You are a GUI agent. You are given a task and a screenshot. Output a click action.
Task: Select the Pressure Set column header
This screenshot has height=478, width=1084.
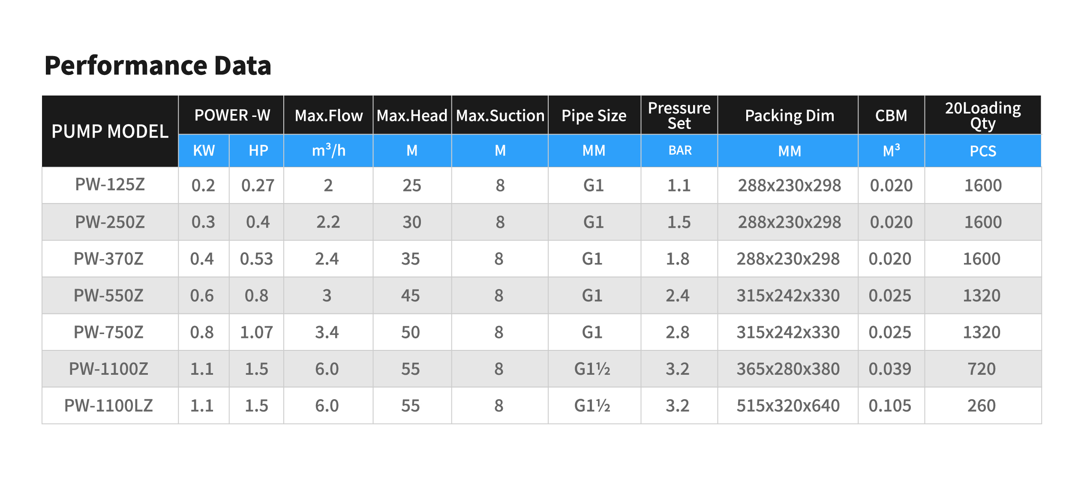679,115
